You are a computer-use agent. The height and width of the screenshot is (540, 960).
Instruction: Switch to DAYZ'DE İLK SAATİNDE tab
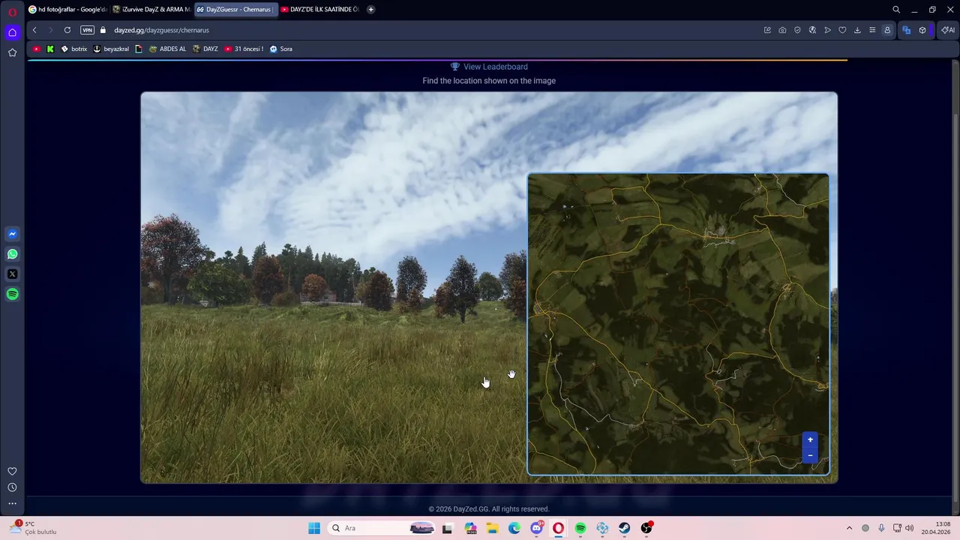[319, 10]
